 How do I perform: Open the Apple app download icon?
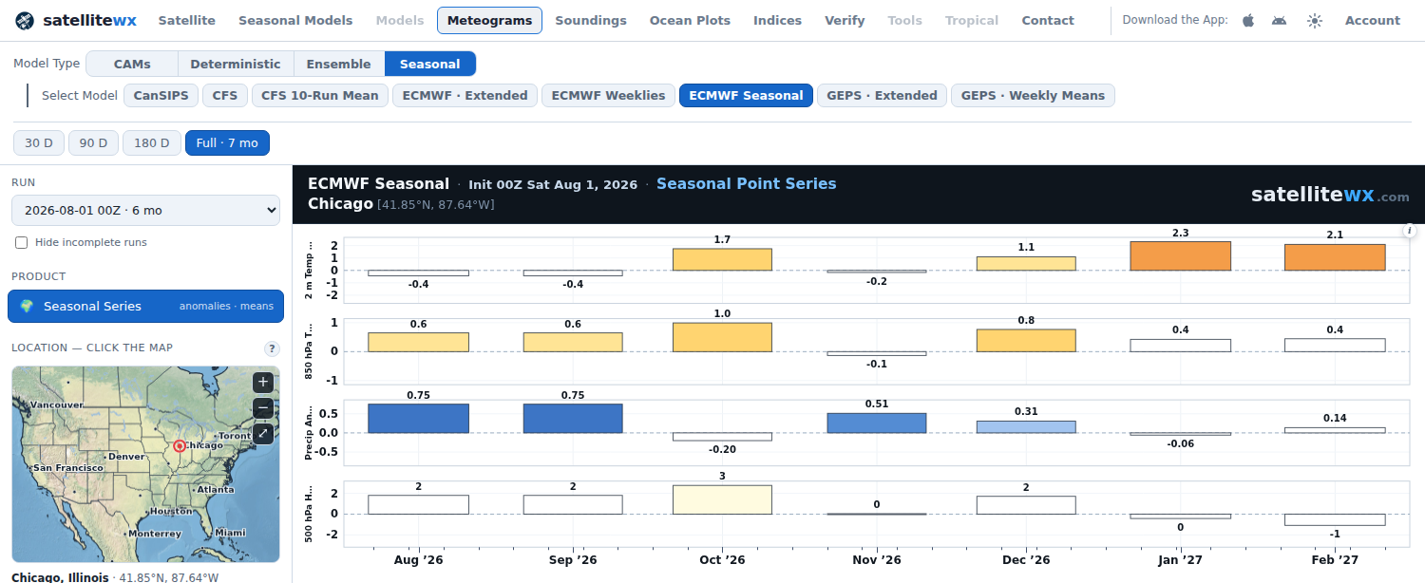click(1248, 20)
